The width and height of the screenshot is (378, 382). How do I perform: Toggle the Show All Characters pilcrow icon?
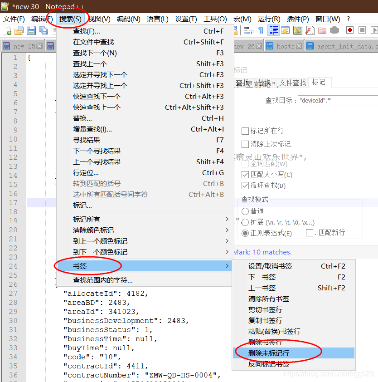261,30
